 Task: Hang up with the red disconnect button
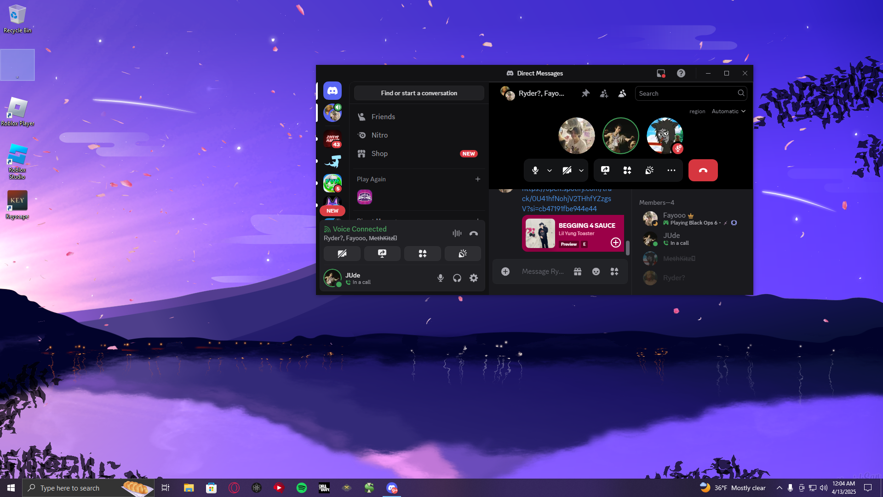[x=703, y=170]
